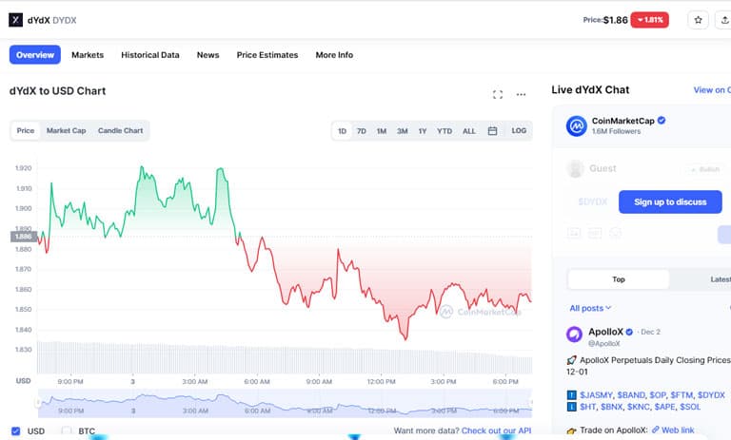The height and width of the screenshot is (440, 731).
Task: Click the @ApolloX handle text
Action: pos(603,344)
